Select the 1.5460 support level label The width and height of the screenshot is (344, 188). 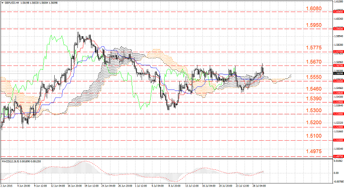tap(314, 89)
